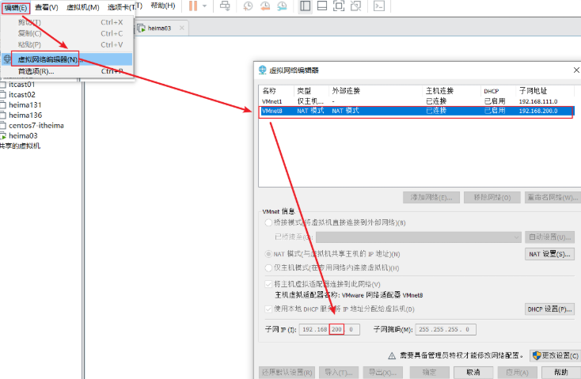Click 添加网络(E)... button
The image size is (581, 379).
click(431, 198)
